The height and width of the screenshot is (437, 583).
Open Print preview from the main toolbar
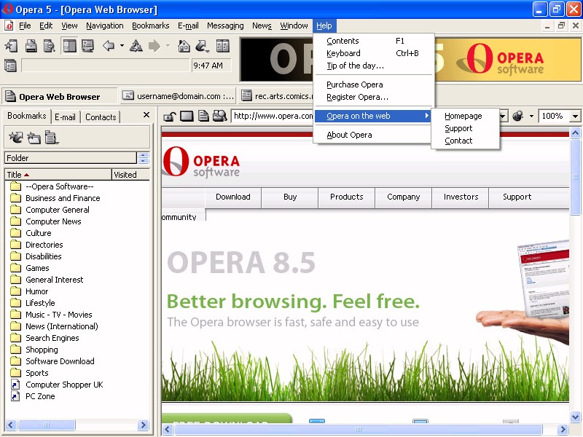point(49,46)
